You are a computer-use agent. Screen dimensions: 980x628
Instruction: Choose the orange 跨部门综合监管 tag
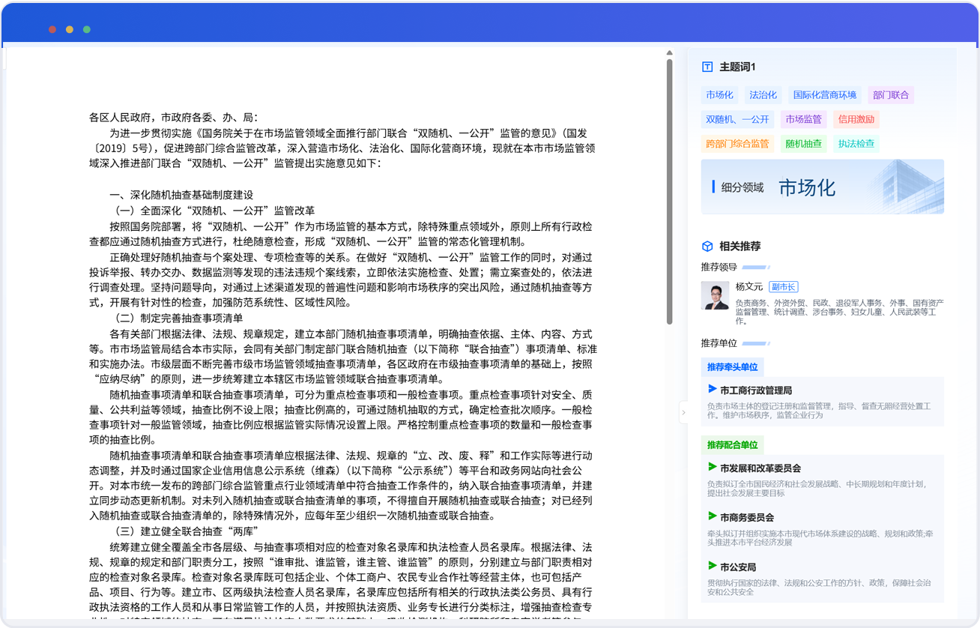[x=737, y=144]
